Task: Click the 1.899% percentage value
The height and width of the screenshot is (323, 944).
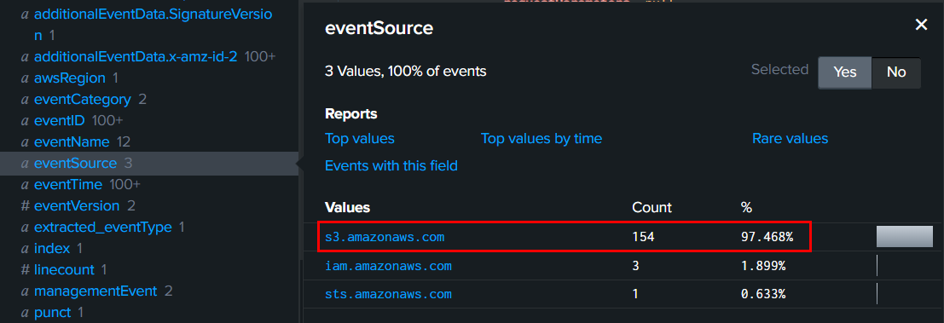Action: 762,265
